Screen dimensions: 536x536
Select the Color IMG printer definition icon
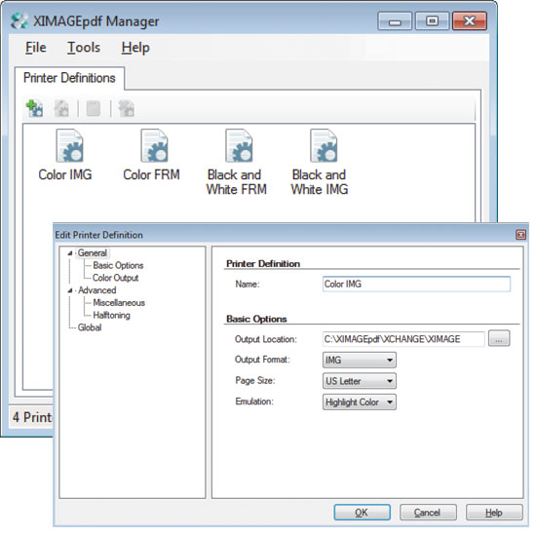tap(69, 145)
